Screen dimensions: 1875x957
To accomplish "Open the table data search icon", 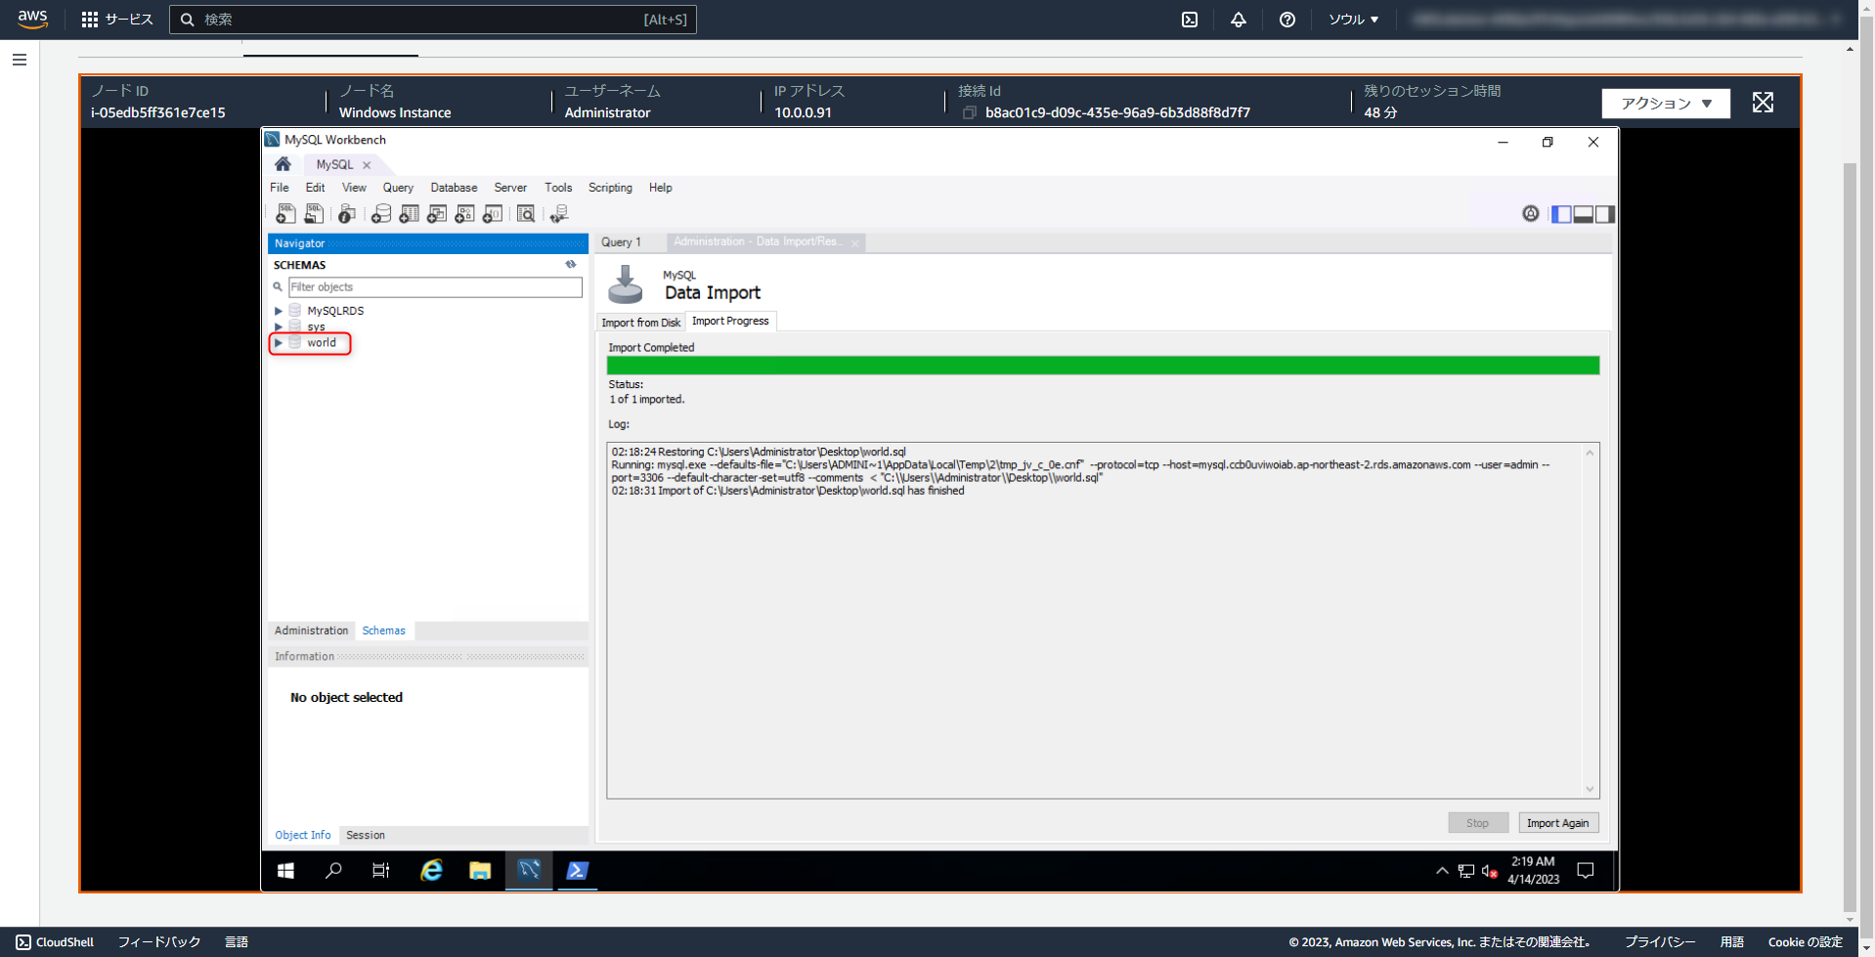I will [525, 213].
